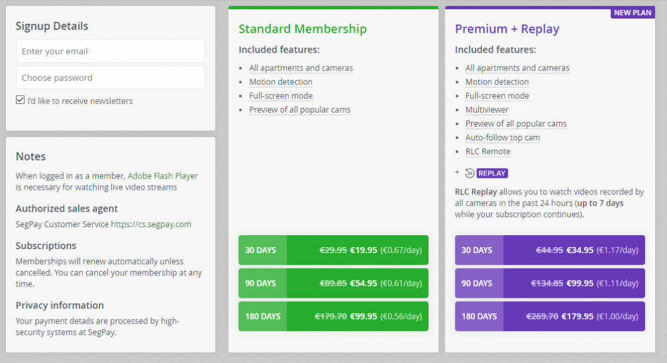Select Standard 30 days plan for €19.95
The image size is (667, 363).
pos(333,250)
